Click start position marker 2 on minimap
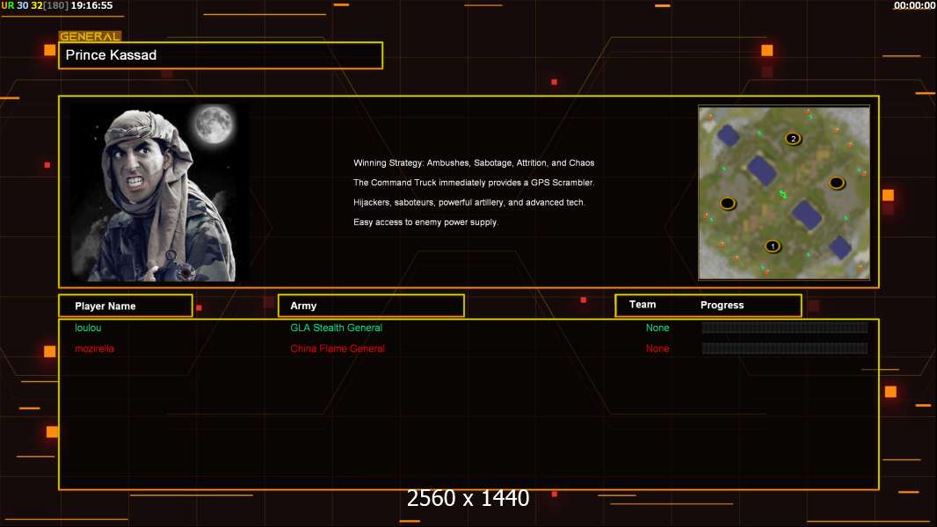 pos(793,139)
